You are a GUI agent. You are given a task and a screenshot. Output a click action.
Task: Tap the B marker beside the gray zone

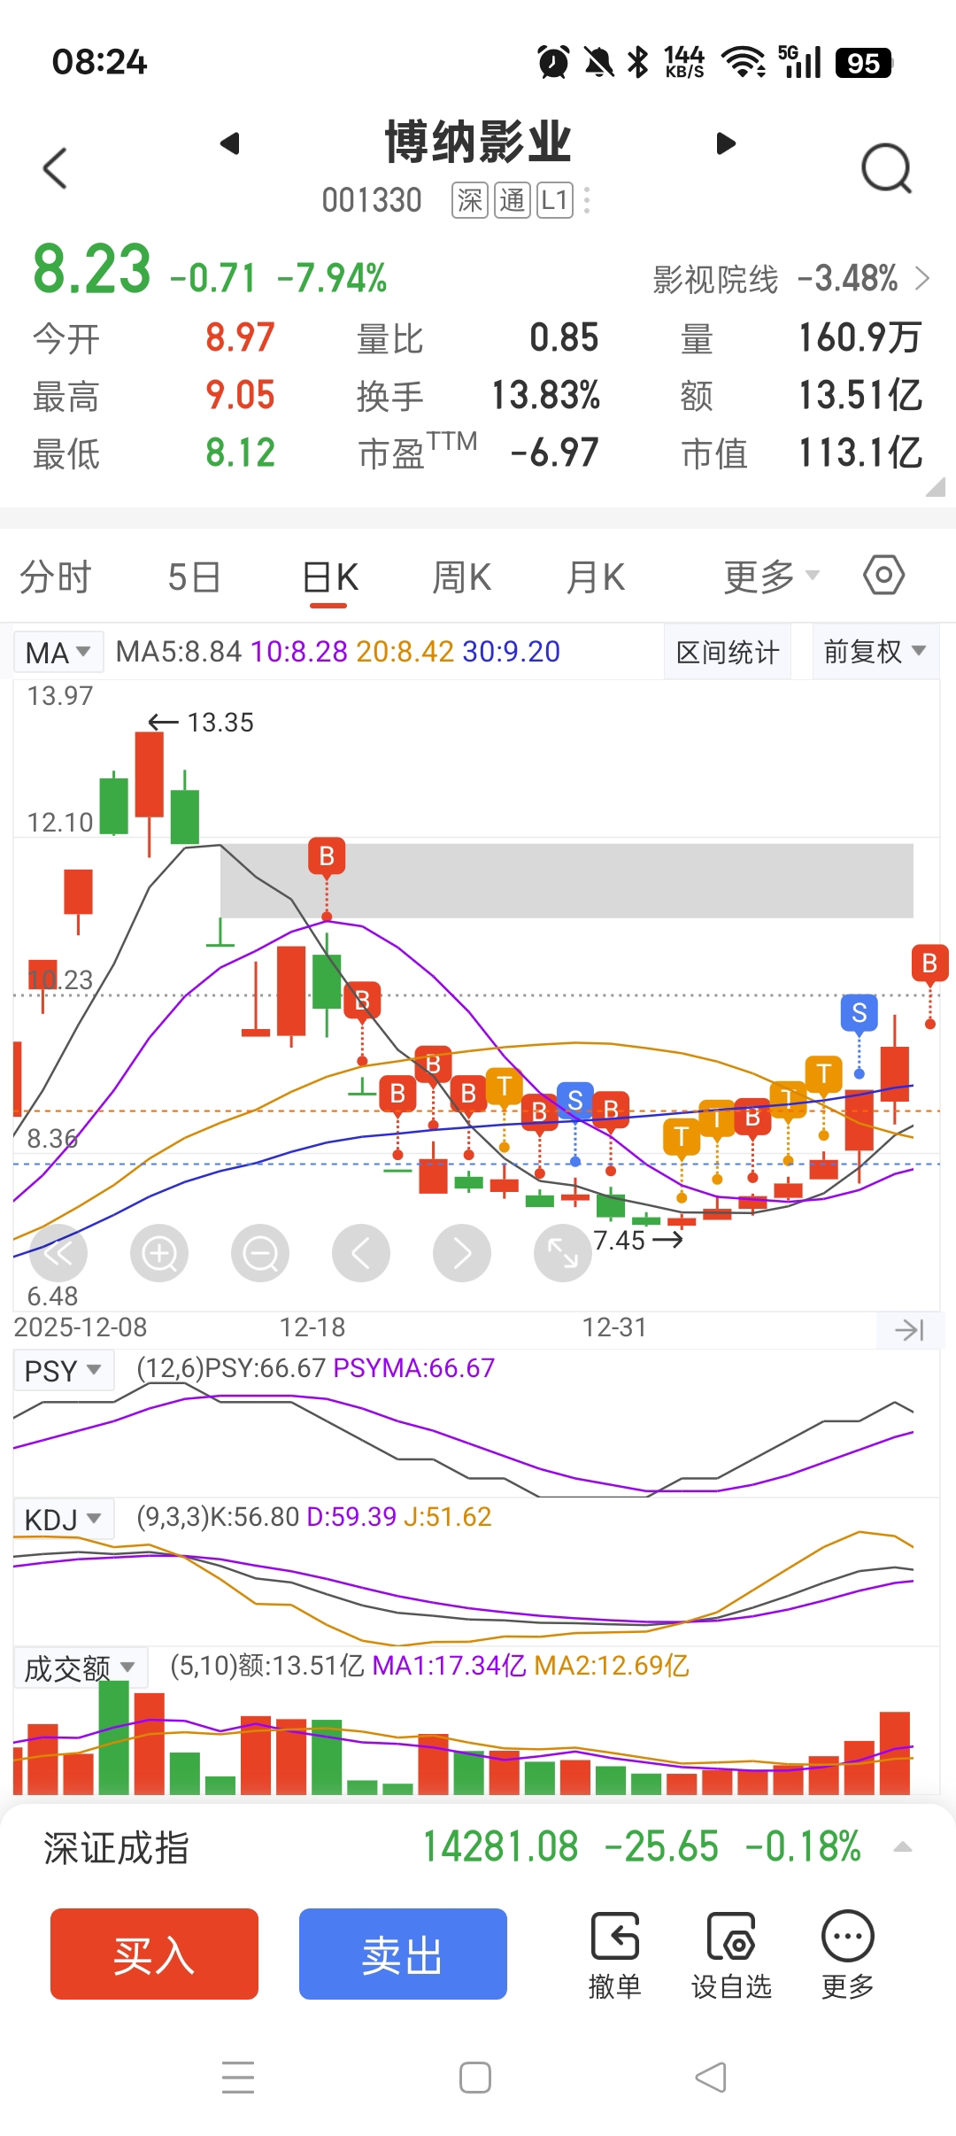[x=327, y=855]
